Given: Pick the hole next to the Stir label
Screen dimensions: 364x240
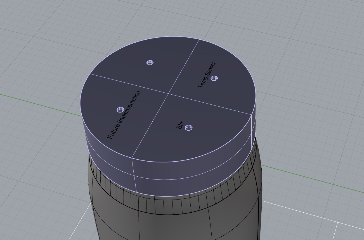Looking at the screenshot, I should click(189, 128).
